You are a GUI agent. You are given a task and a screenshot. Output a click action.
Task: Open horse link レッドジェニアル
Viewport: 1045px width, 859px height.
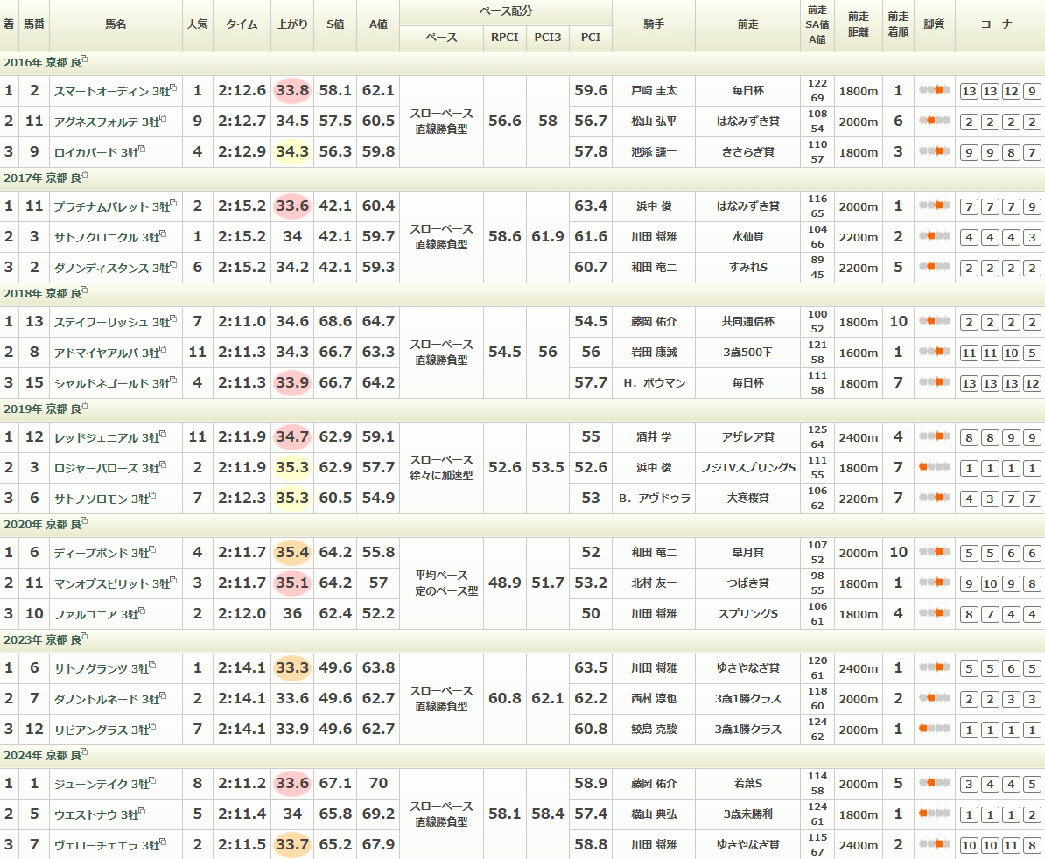[95, 437]
